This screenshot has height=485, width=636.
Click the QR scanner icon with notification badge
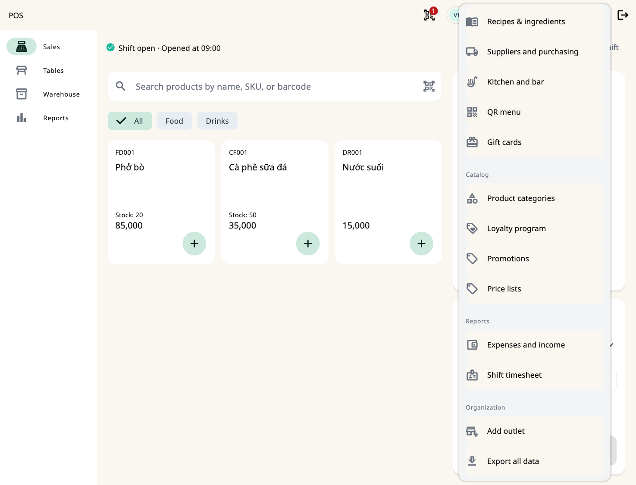tap(429, 15)
